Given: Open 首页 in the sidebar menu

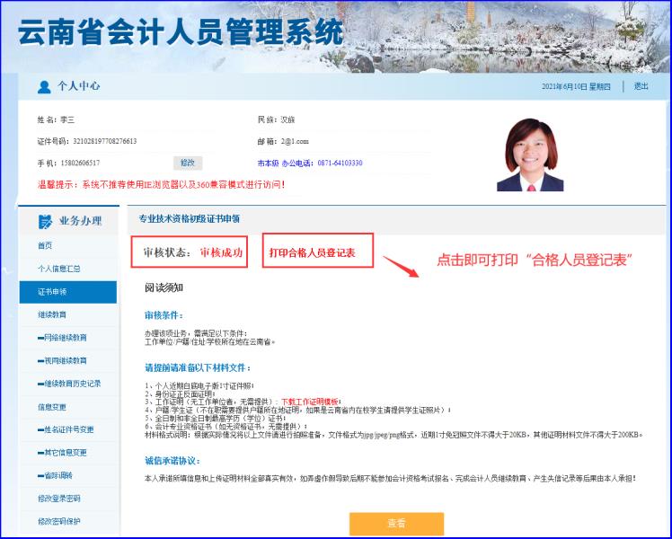Looking at the screenshot, I should click(45, 245).
